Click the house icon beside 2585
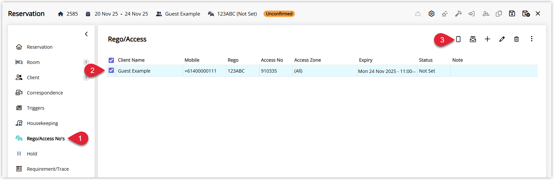This screenshot has height=180, width=554. (60, 14)
